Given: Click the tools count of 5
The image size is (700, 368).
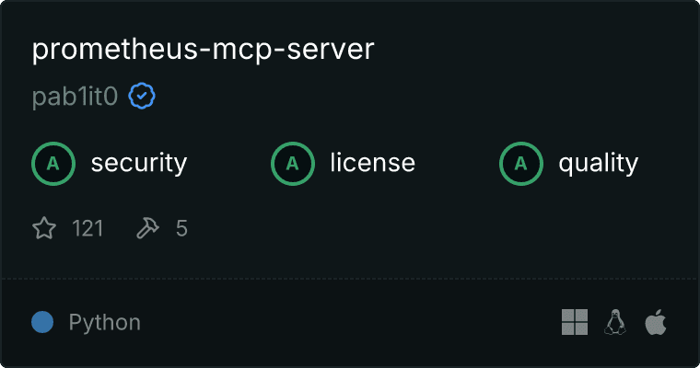Looking at the screenshot, I should point(181,228).
